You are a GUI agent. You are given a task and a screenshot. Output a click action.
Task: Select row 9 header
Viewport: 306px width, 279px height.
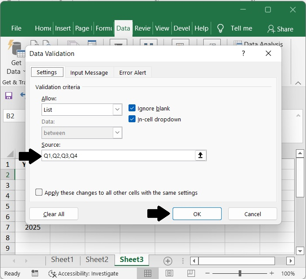click(x=7, y=248)
